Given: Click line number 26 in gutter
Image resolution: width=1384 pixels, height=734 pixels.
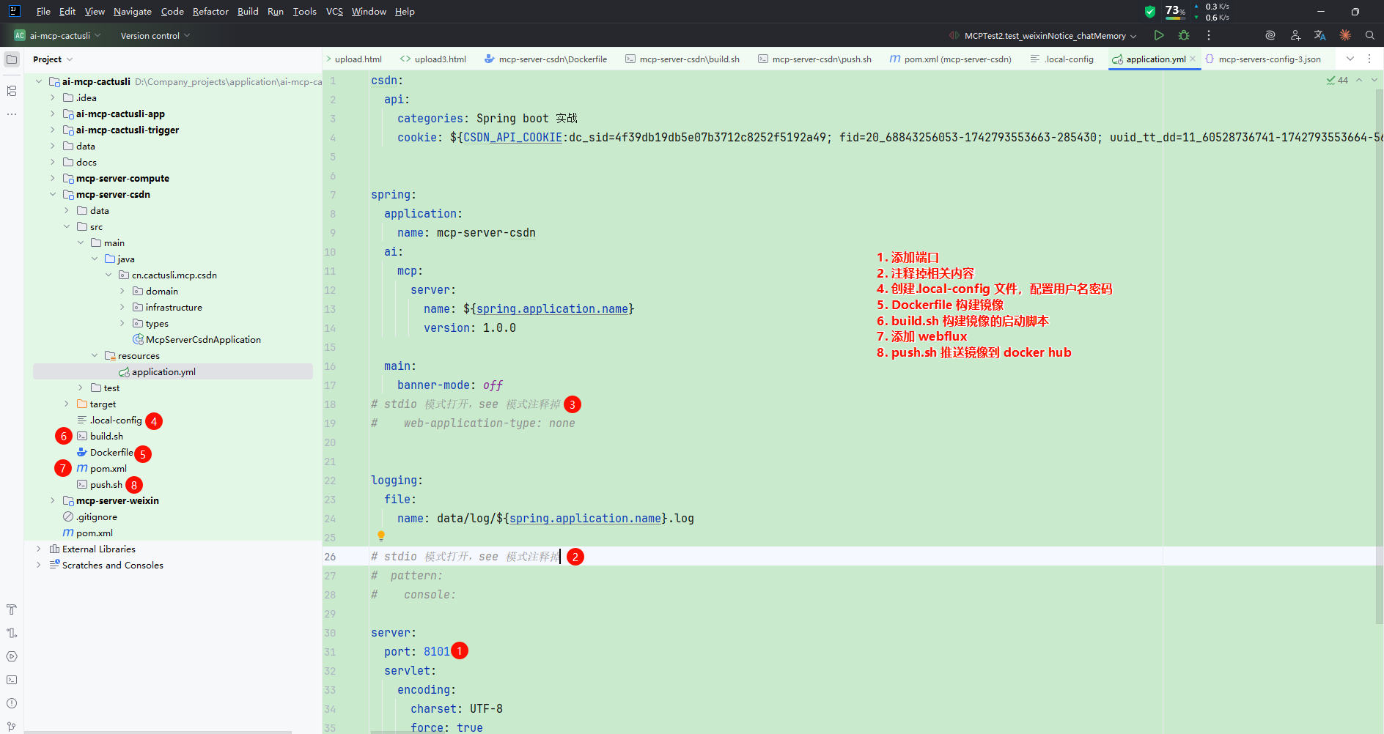Looking at the screenshot, I should tap(330, 557).
